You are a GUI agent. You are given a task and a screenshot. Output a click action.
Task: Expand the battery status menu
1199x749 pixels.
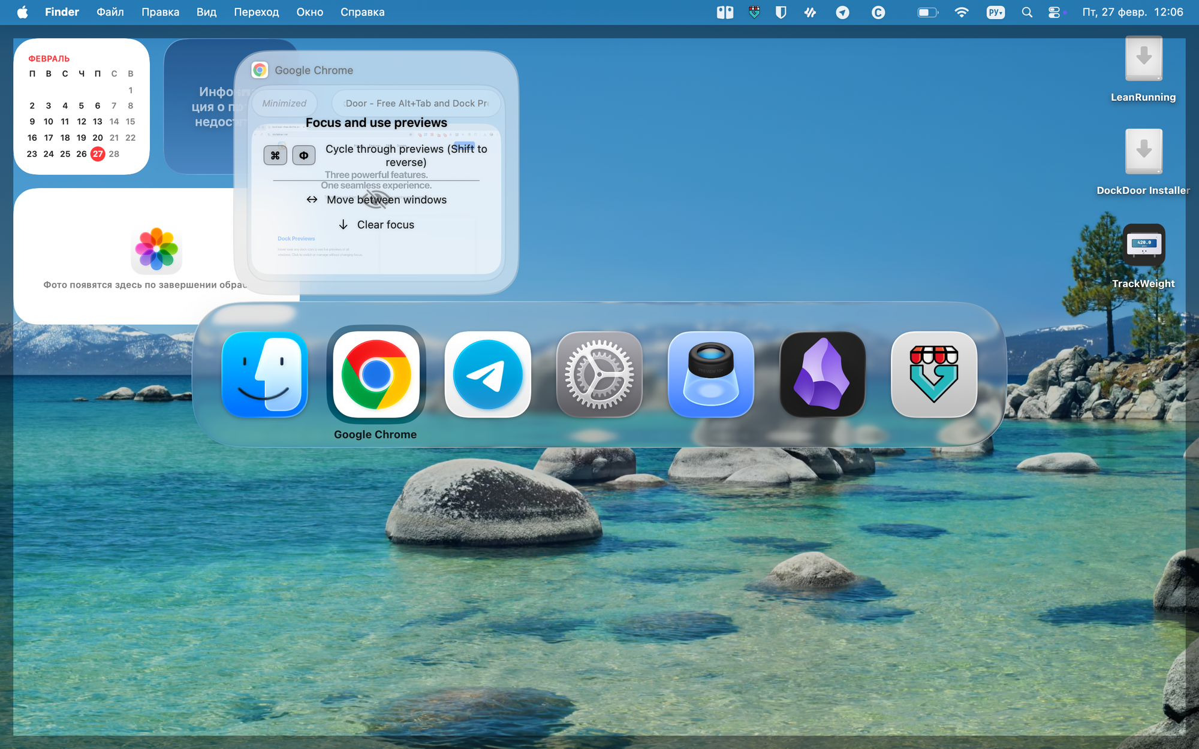pos(927,13)
